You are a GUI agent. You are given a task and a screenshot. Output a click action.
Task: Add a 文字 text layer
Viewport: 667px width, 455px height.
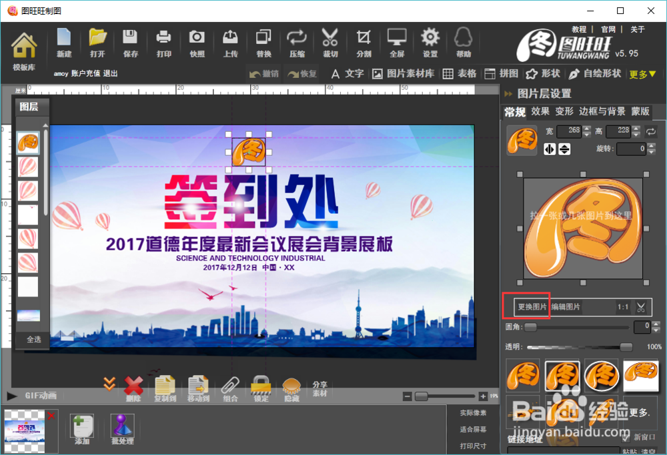pyautogui.click(x=348, y=74)
